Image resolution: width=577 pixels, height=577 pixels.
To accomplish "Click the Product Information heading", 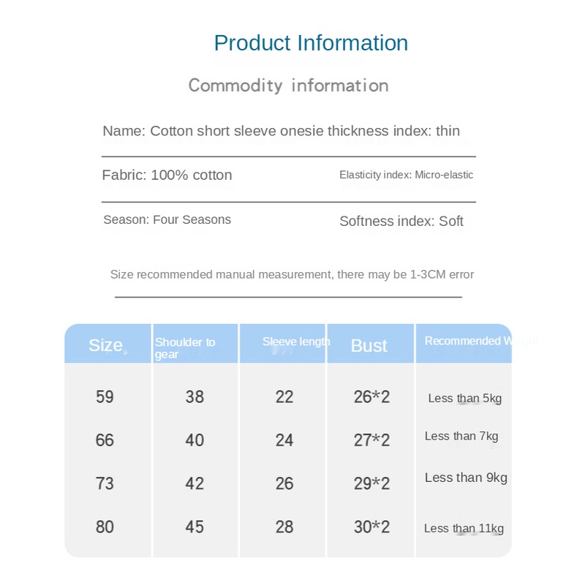I will (x=311, y=42).
